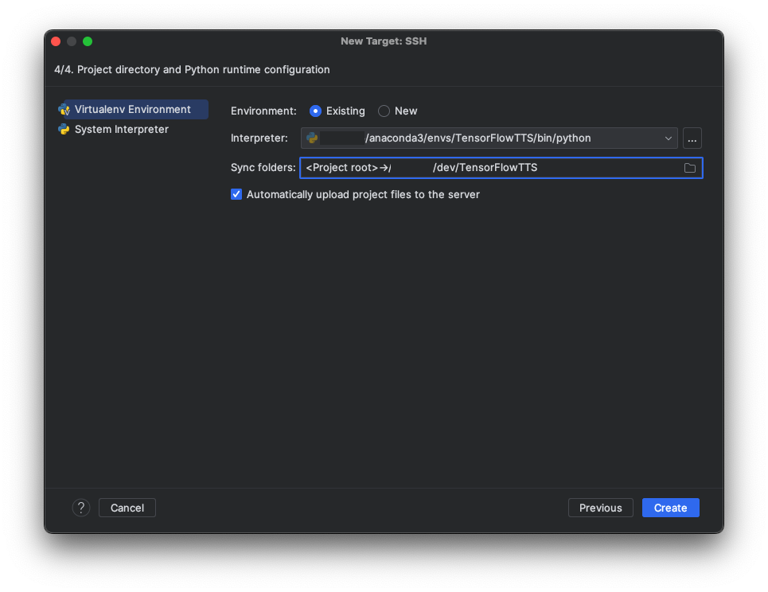Select the Existing environment radio button
The width and height of the screenshot is (768, 592).
pos(316,111)
